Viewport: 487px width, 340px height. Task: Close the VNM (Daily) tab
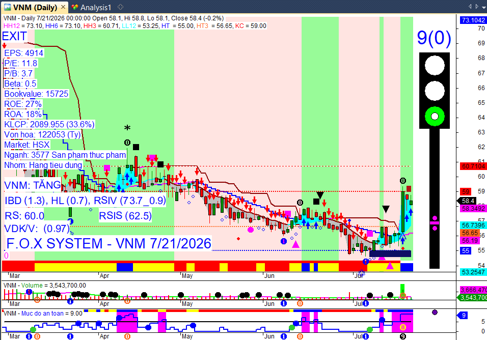click(63, 7)
